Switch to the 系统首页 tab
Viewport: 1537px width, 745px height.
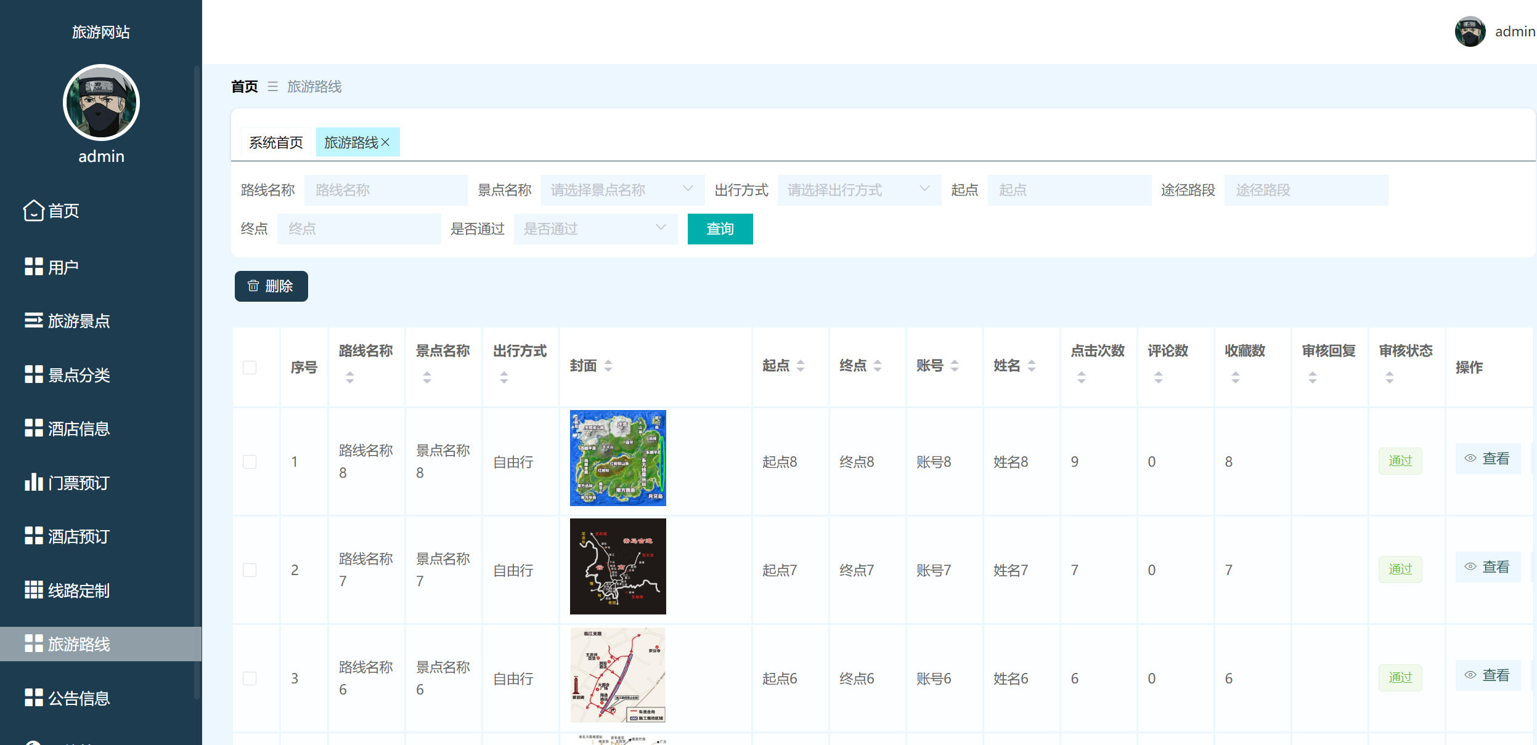276,142
